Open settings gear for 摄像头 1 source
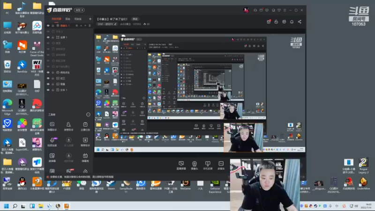The image size is (375, 211). click(x=77, y=26)
